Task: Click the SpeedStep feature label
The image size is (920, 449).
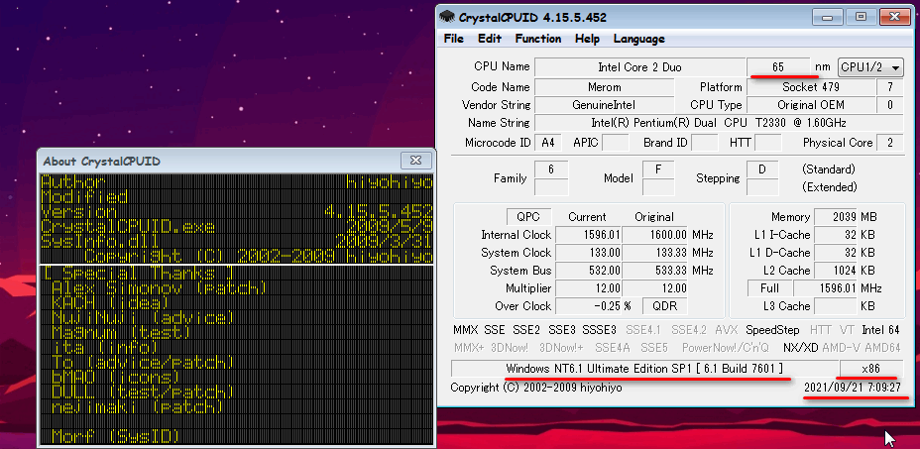Action: [773, 330]
